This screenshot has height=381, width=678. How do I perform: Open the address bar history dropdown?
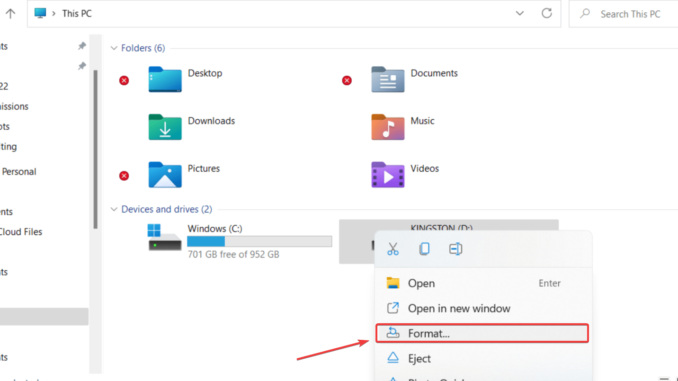[520, 13]
